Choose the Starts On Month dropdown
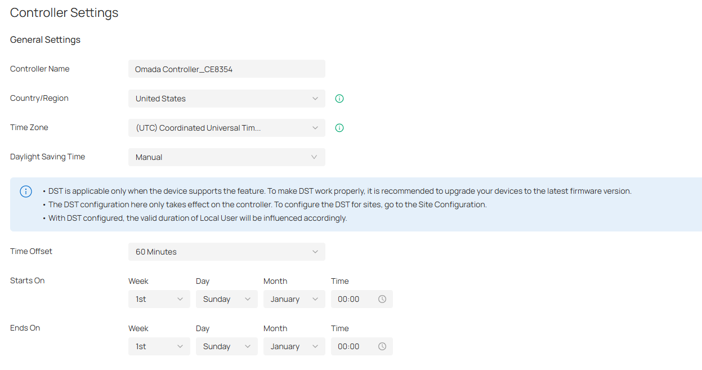Image resolution: width=702 pixels, height=370 pixels. 294,299
